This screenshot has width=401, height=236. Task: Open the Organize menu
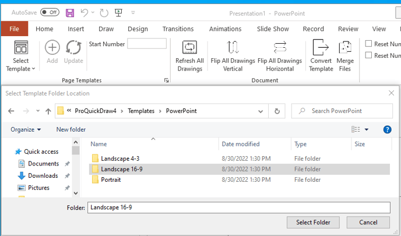(26, 129)
